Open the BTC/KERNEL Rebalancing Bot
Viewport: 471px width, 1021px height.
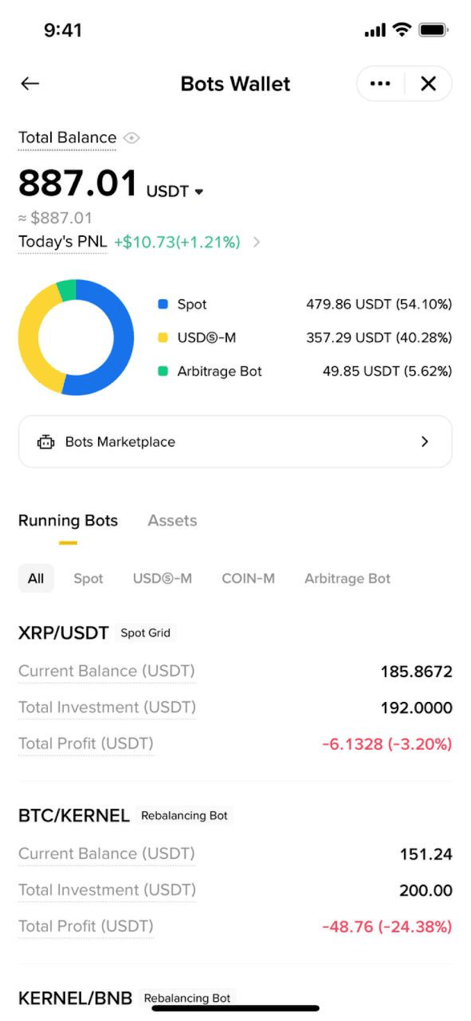point(74,816)
